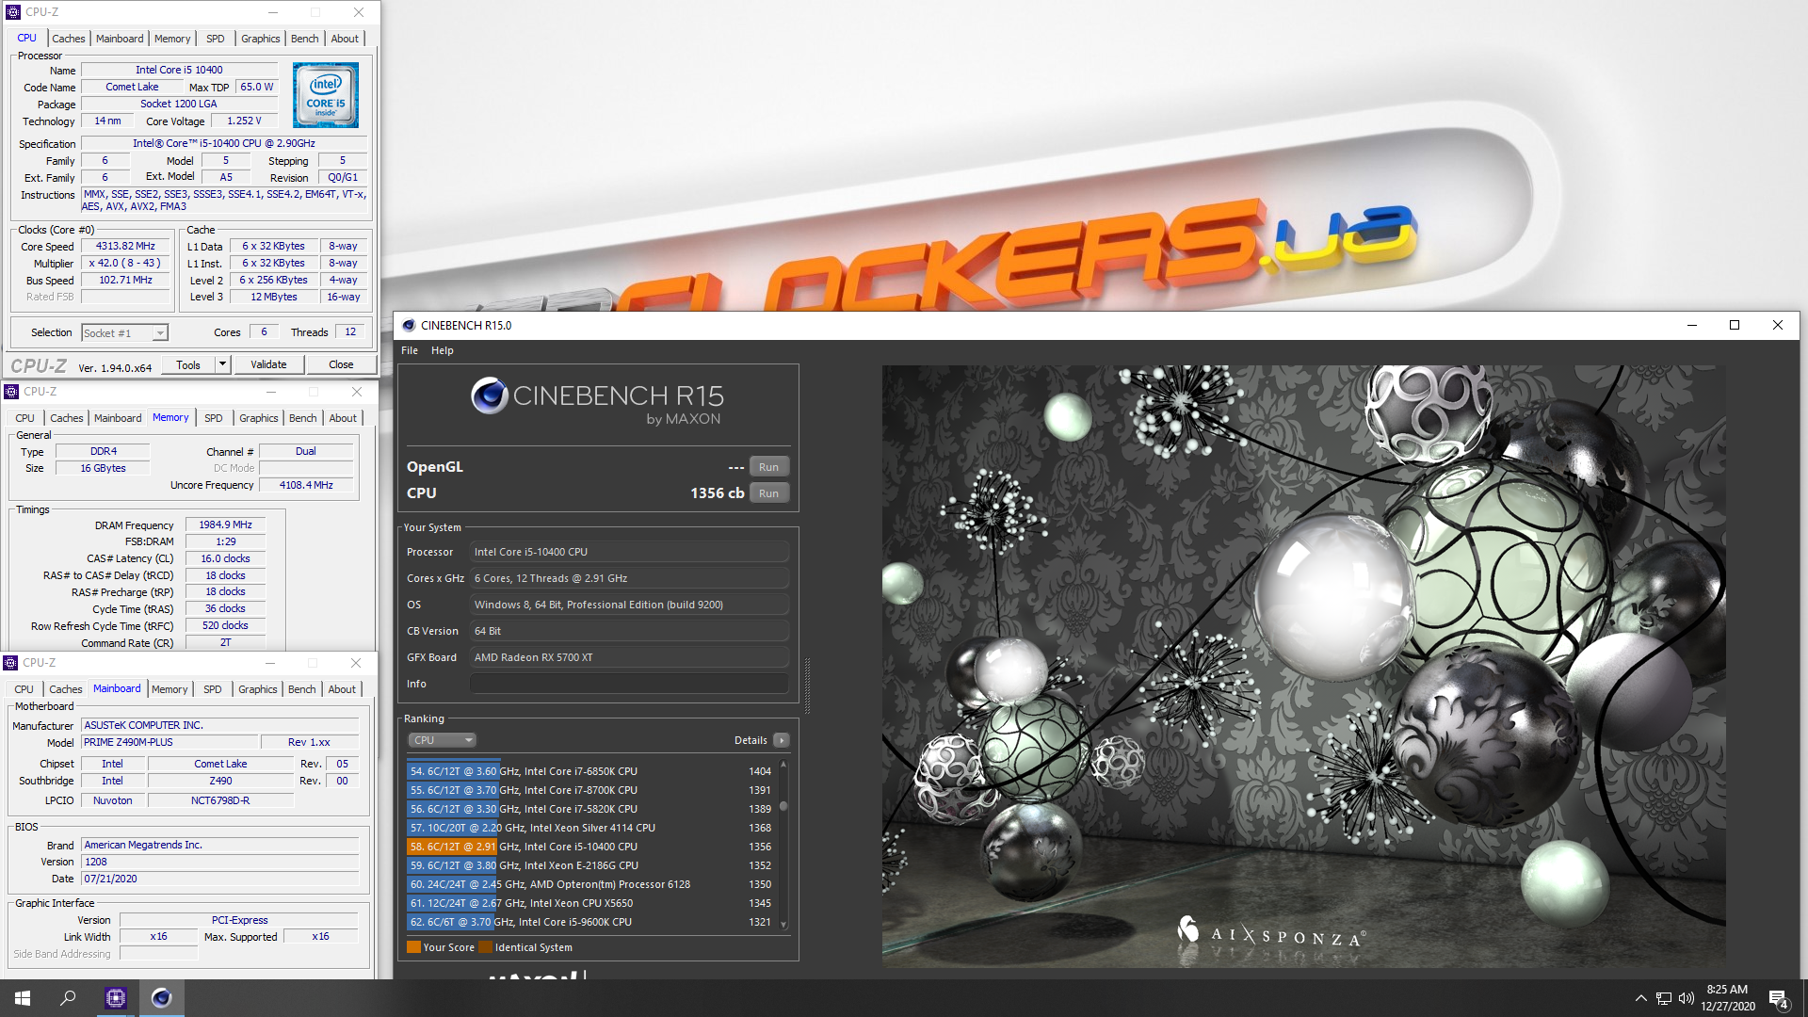Click the Processor field Intel Core i5-10400 CPU

629,552
